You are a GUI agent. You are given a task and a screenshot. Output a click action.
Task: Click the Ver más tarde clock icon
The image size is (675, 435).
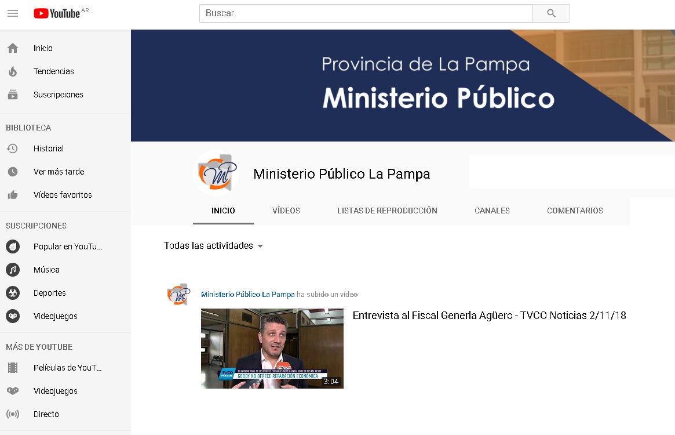coord(12,172)
